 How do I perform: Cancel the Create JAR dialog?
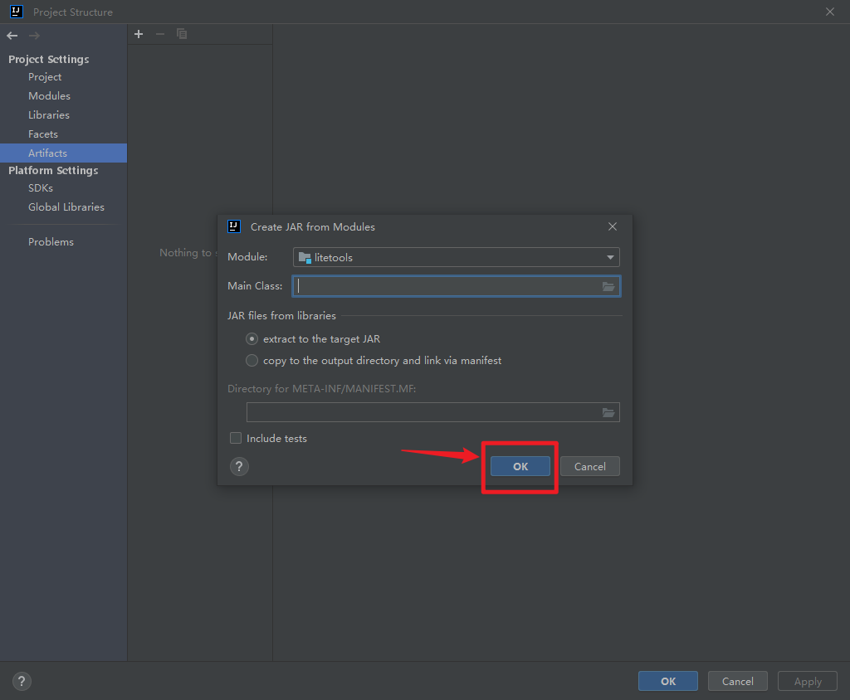pyautogui.click(x=590, y=466)
